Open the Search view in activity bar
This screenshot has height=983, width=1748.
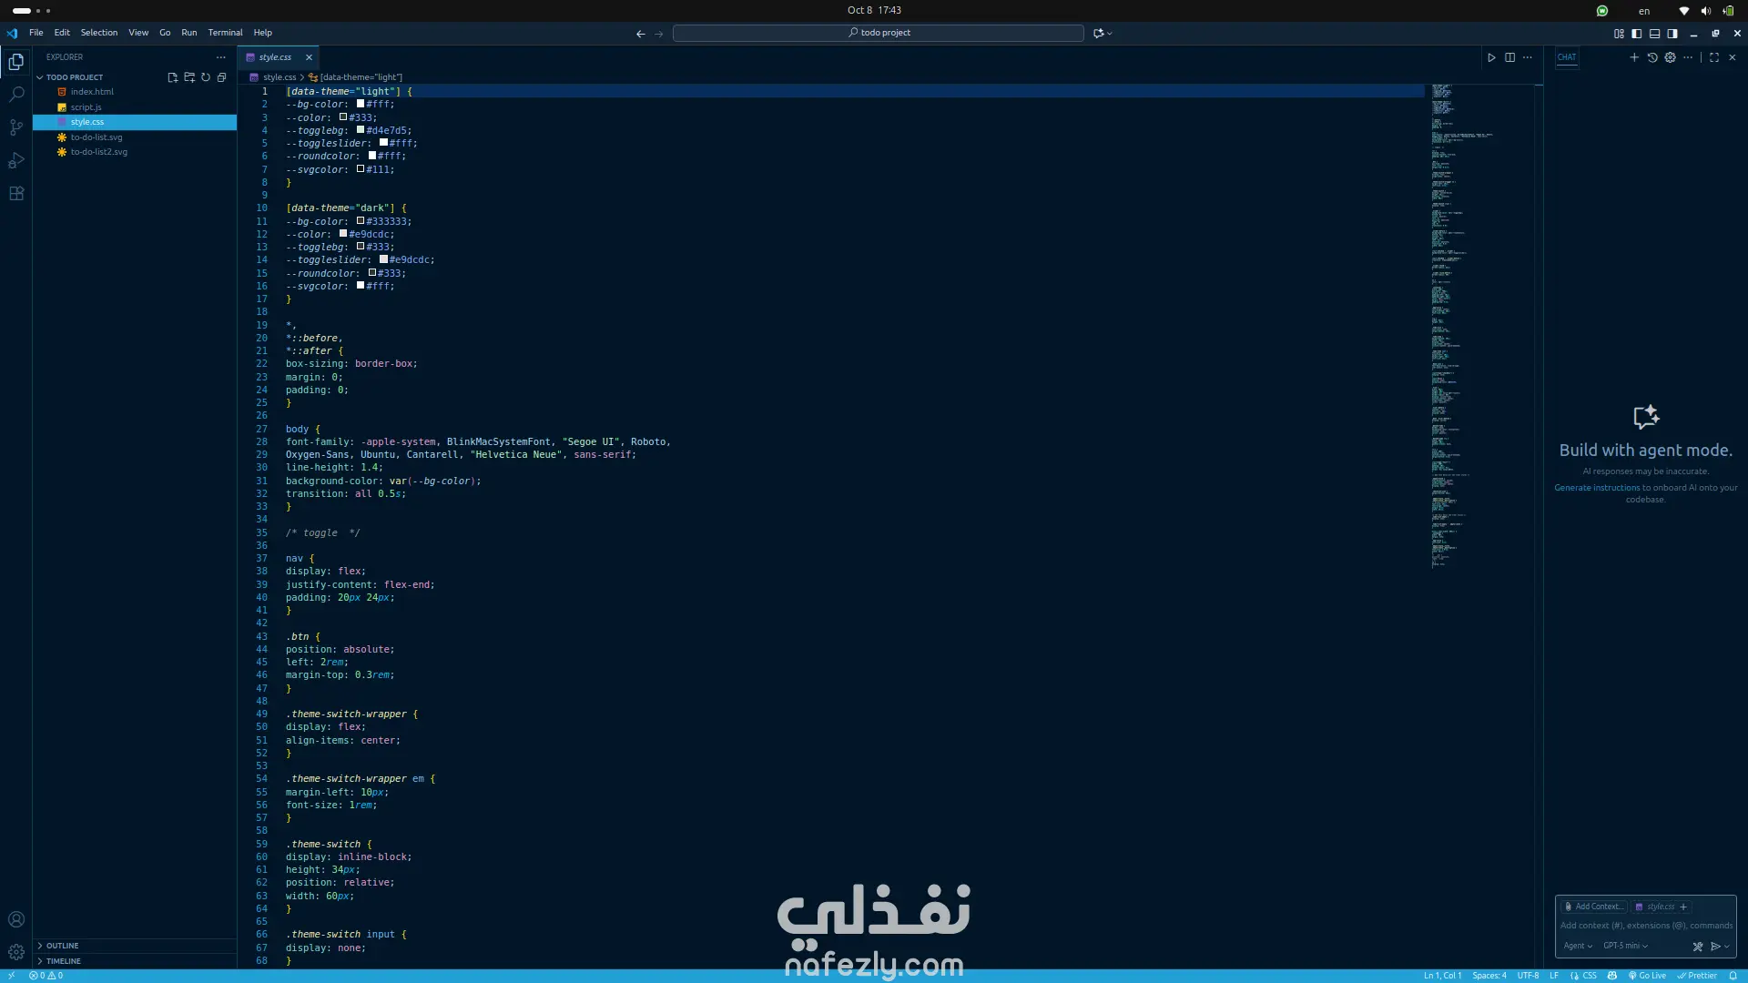click(16, 95)
